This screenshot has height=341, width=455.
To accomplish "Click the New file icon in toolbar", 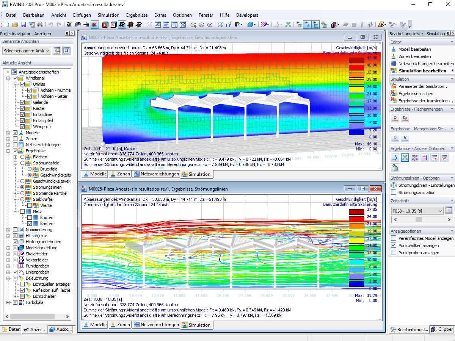I will pos(7,25).
